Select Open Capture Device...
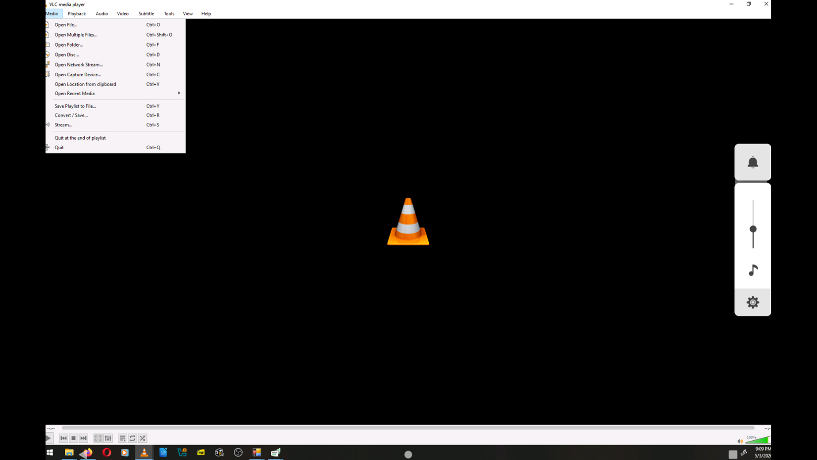Viewport: 817px width, 460px height. pos(115,74)
